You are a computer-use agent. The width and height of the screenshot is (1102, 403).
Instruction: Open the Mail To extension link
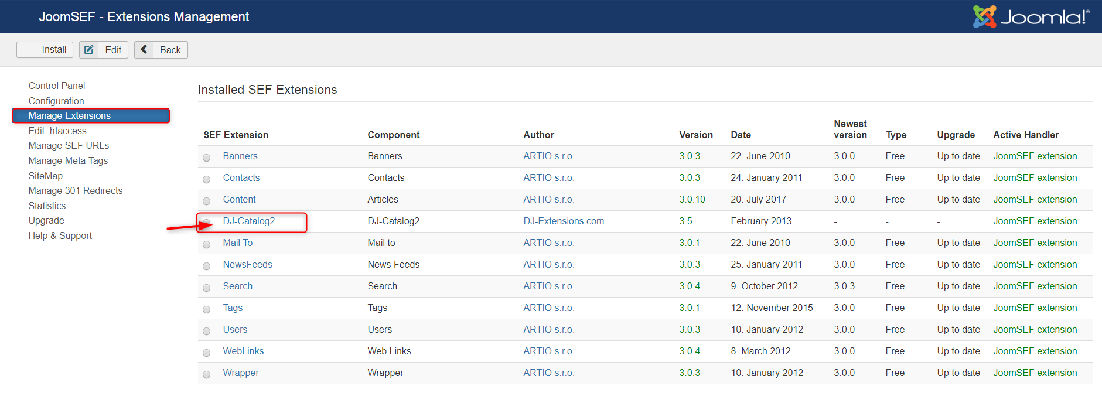238,243
